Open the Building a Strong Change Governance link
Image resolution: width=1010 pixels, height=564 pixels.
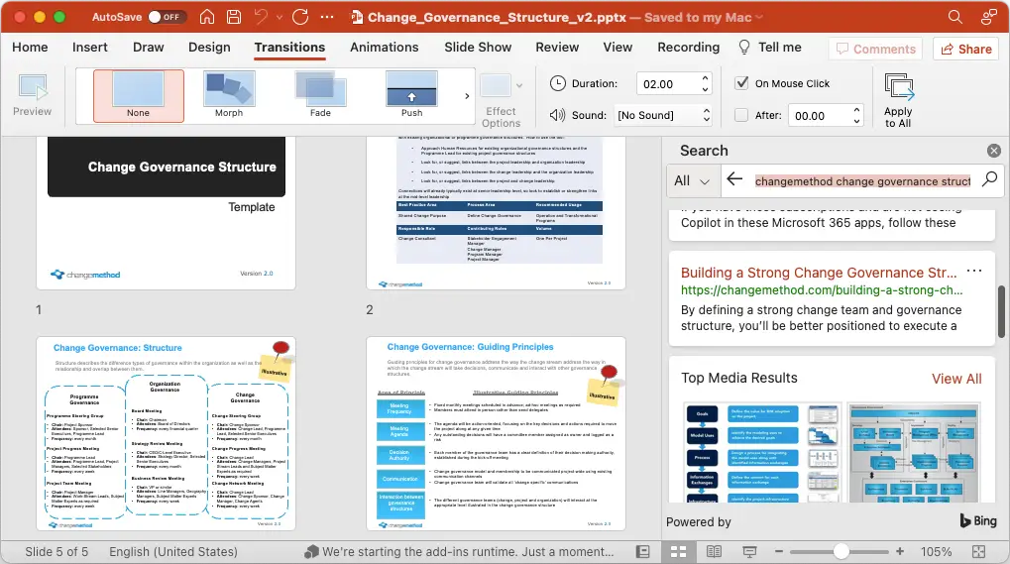[x=819, y=273]
